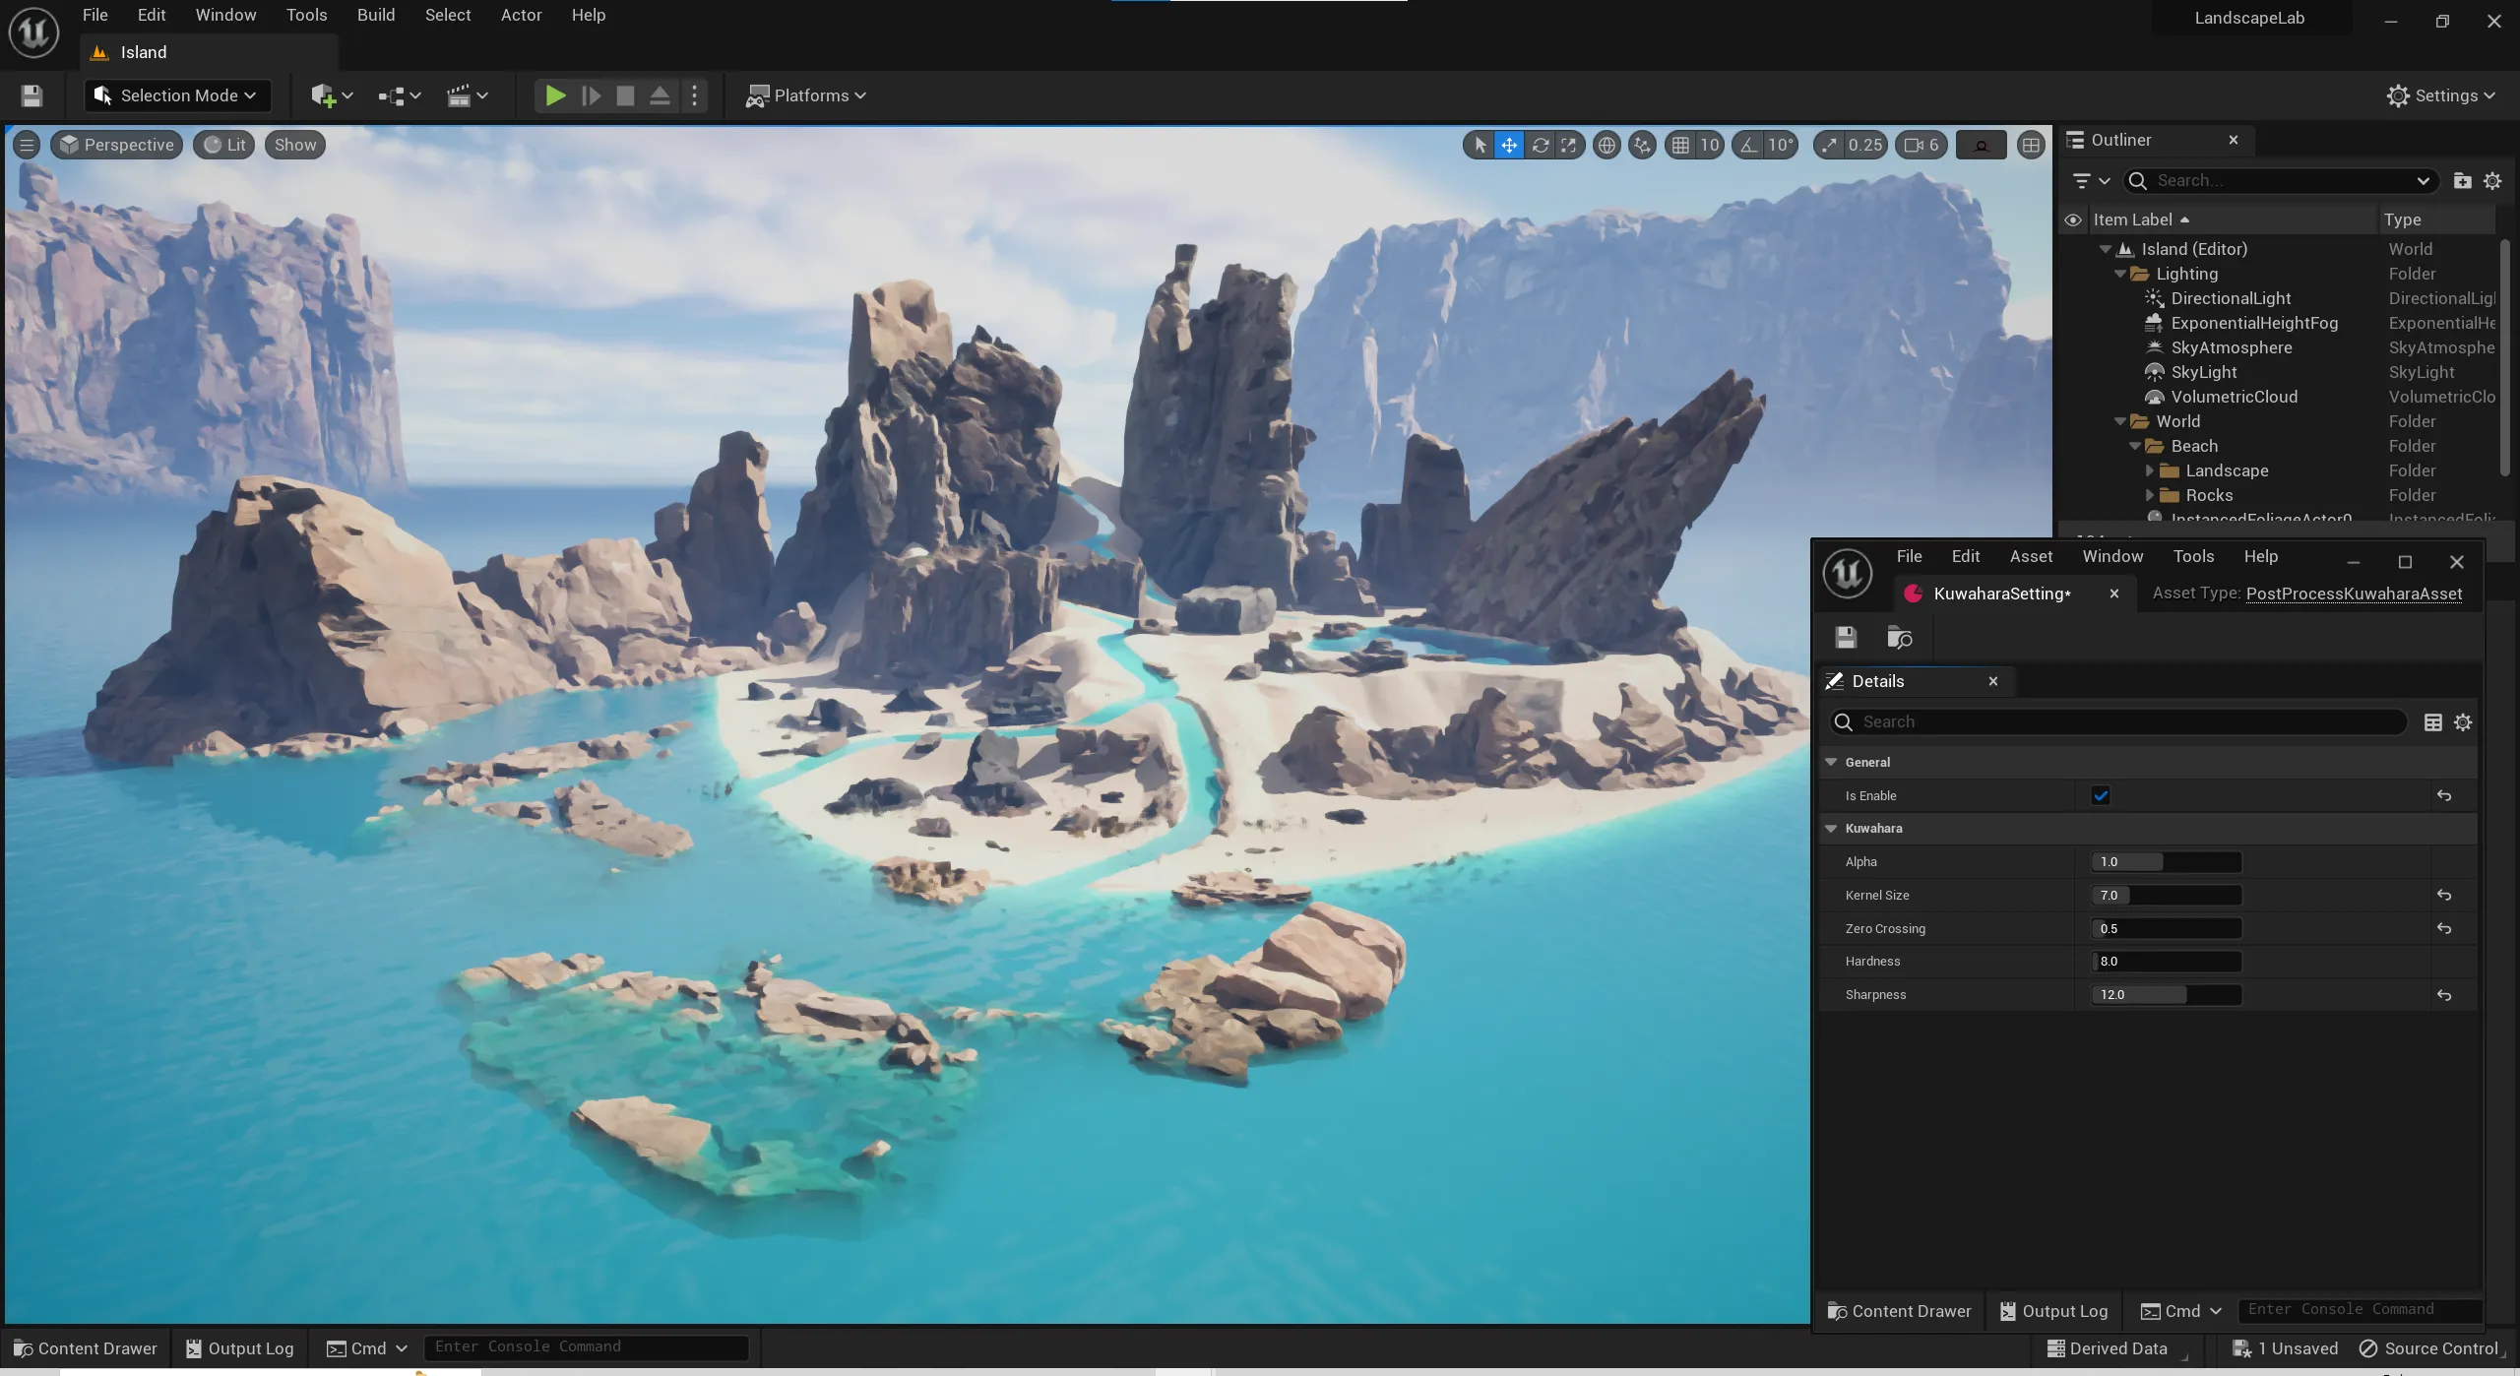Click the Sharpness value slider
Viewport: 2520px width, 1376px height.
pyautogui.click(x=2166, y=995)
